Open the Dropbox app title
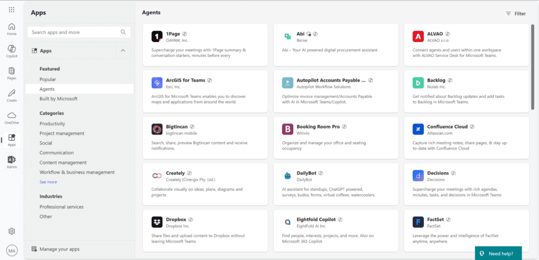 (176, 219)
